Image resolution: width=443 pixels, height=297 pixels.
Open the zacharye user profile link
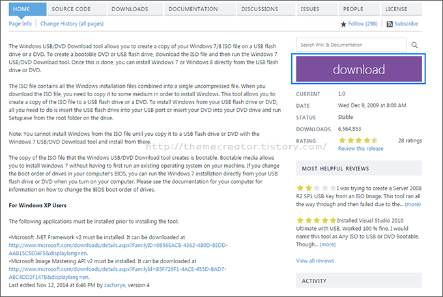coord(115,285)
